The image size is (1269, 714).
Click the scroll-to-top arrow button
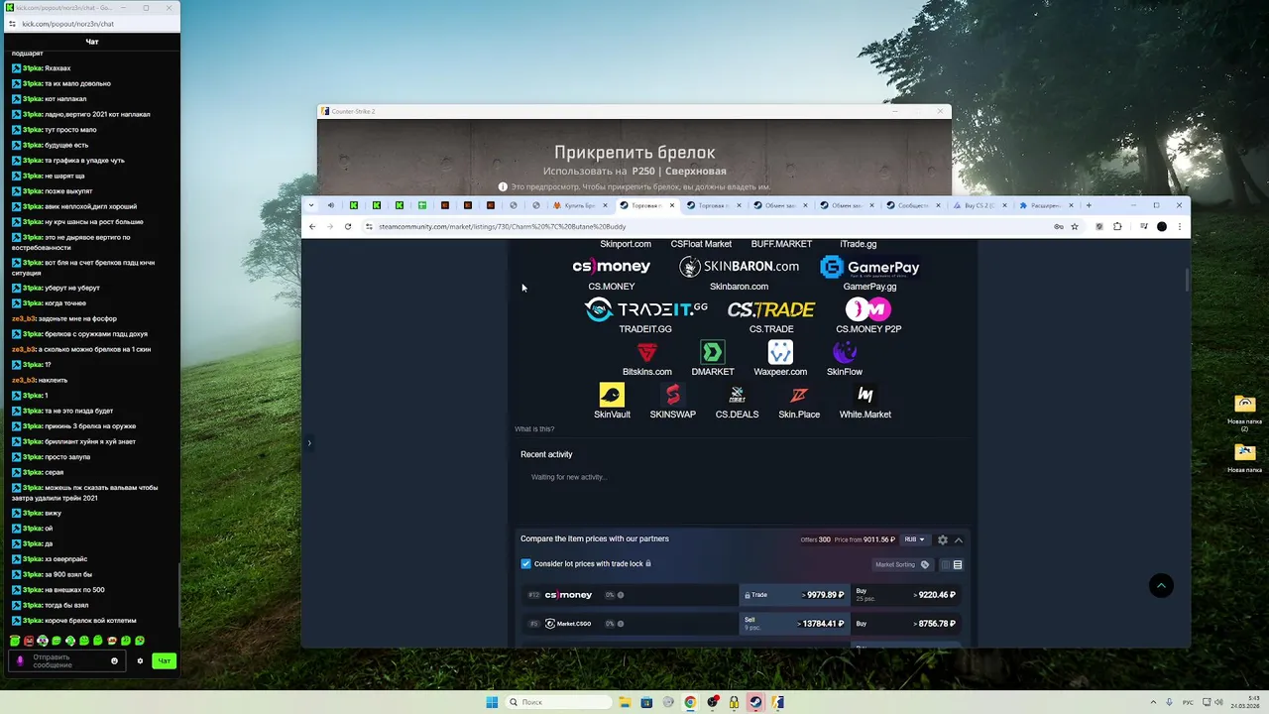coord(1161,586)
